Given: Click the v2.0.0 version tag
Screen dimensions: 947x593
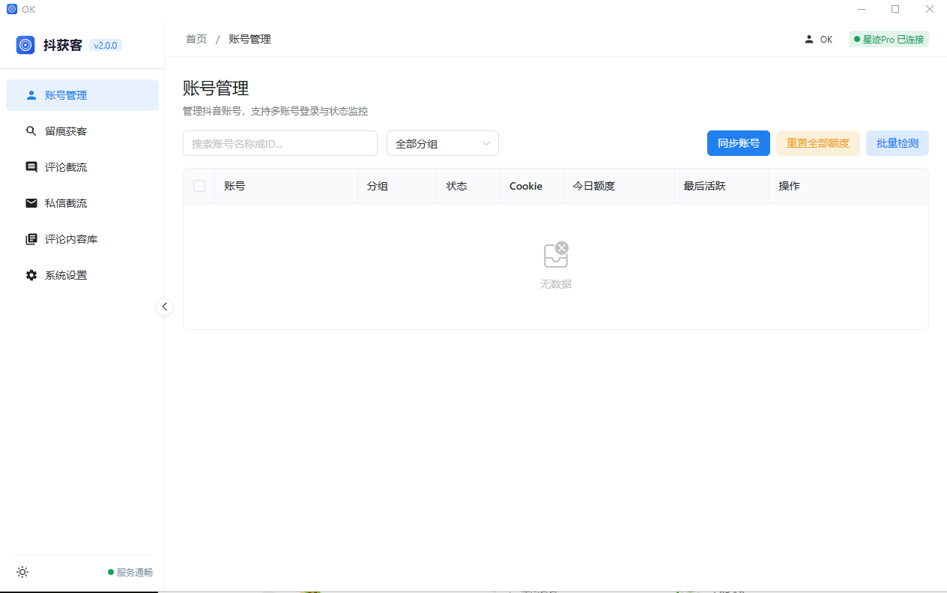Looking at the screenshot, I should click(x=106, y=45).
